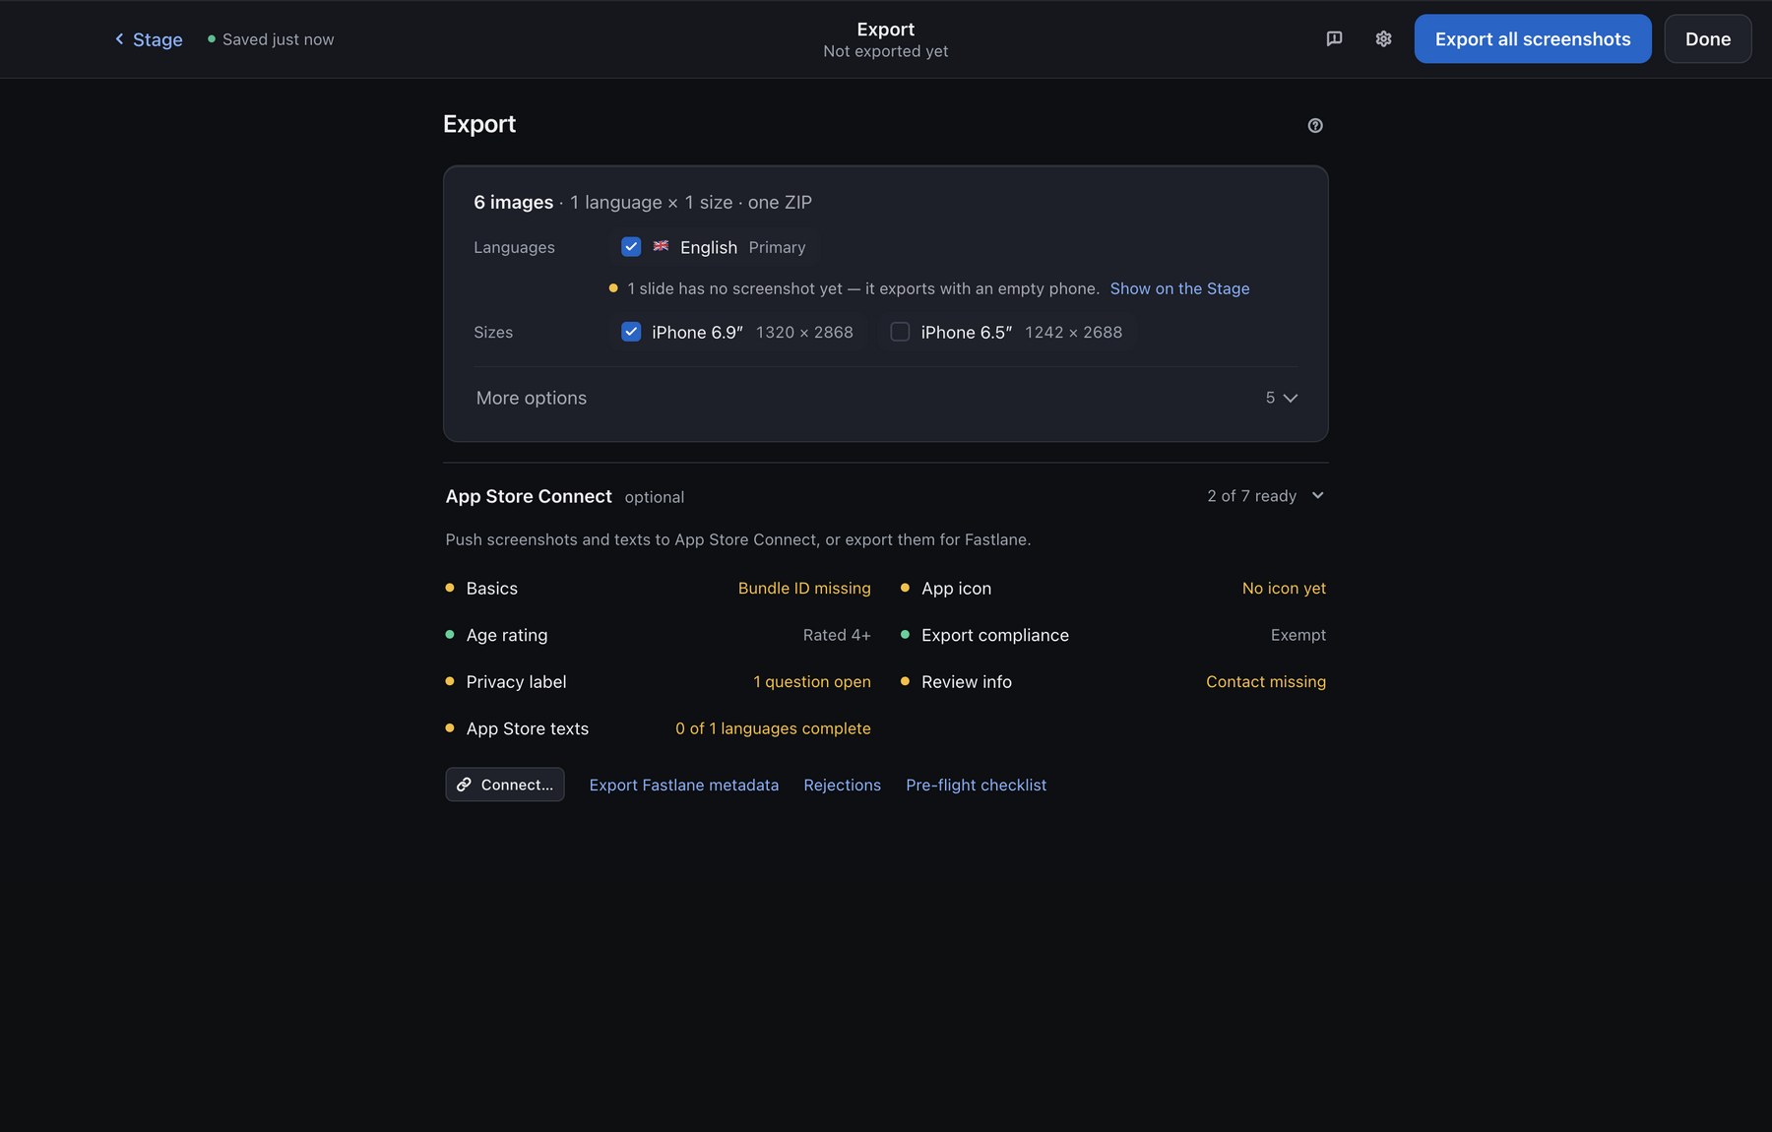Click the help question-mark icon beside Export
The image size is (1772, 1132).
[1315, 125]
